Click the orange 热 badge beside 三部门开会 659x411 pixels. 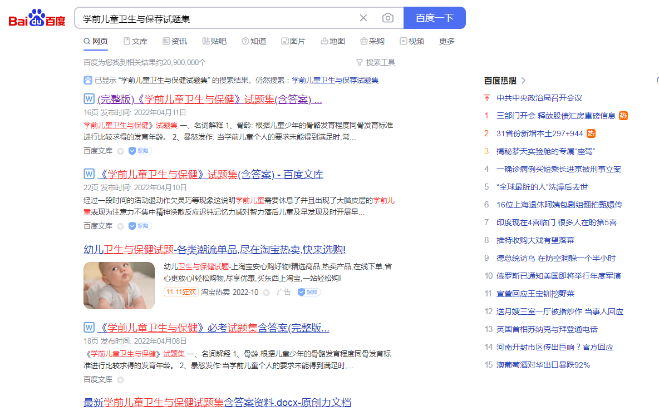623,116
